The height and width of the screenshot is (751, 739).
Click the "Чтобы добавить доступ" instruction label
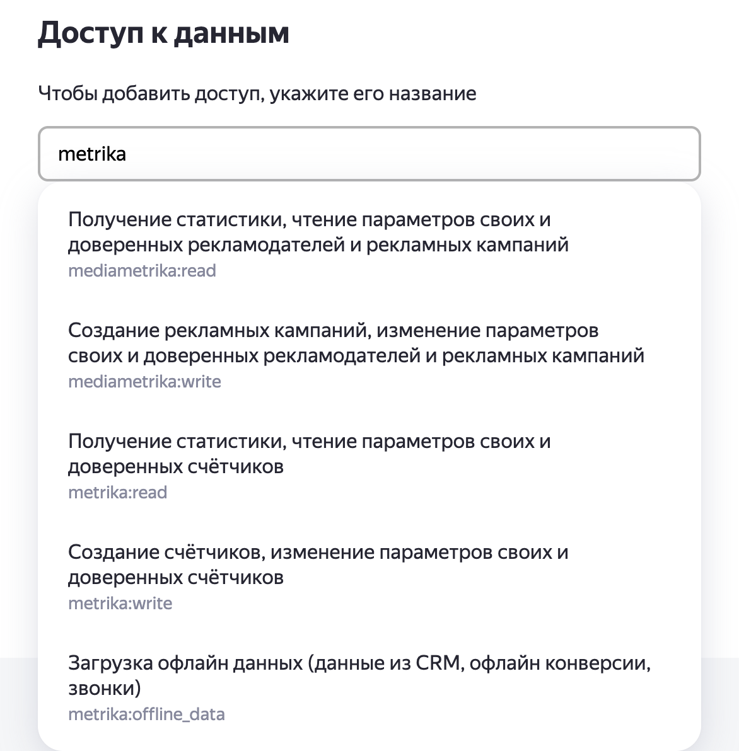point(257,94)
